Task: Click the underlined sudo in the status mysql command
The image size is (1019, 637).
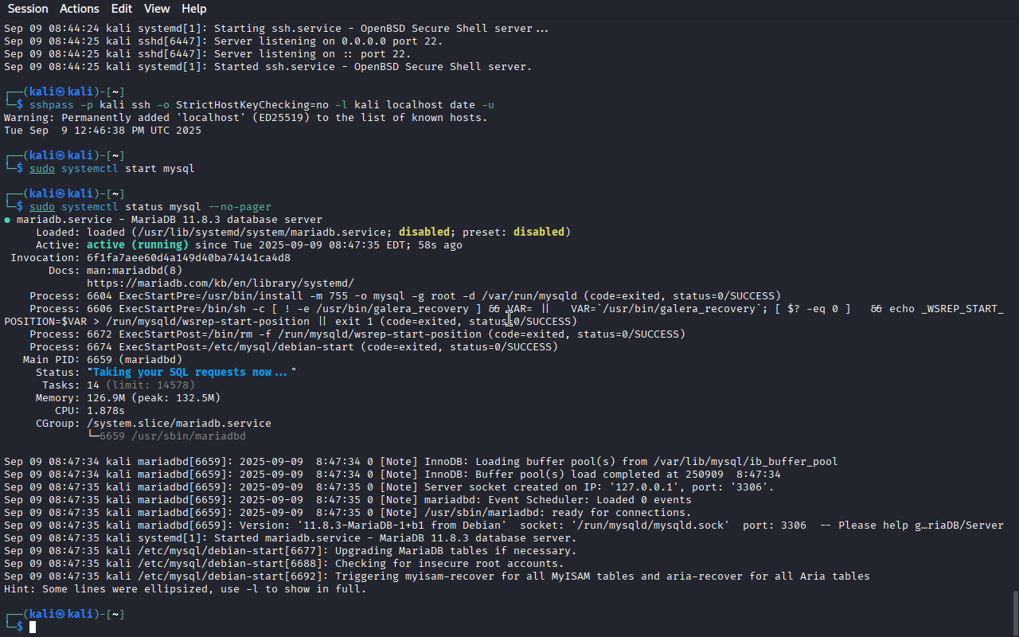Action: click(x=42, y=207)
